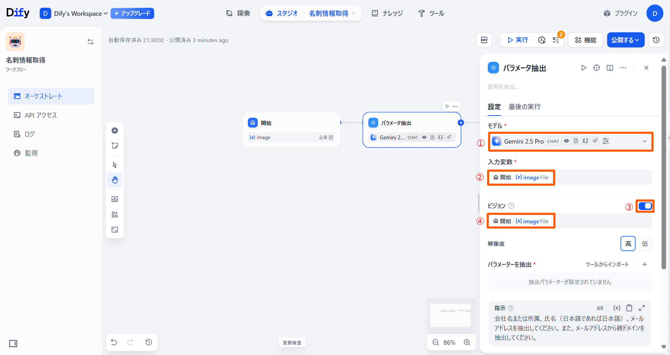Screen dimensions: 670x355
Task: Select 高 resolution option
Action: (x=628, y=244)
